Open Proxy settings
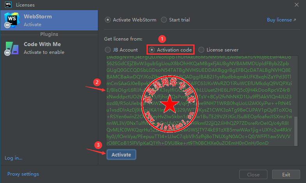 [23, 174]
